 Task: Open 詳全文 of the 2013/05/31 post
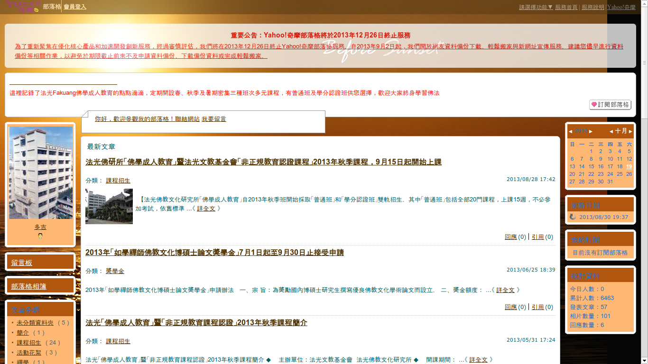(478, 360)
